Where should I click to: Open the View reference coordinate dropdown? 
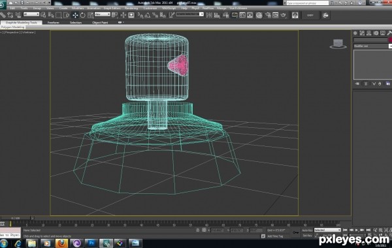coord(103,14)
